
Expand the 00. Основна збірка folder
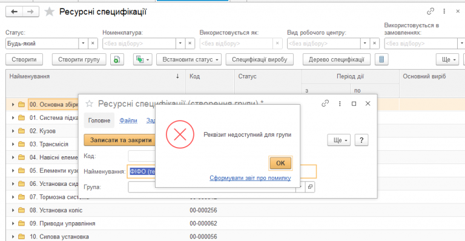pos(13,105)
